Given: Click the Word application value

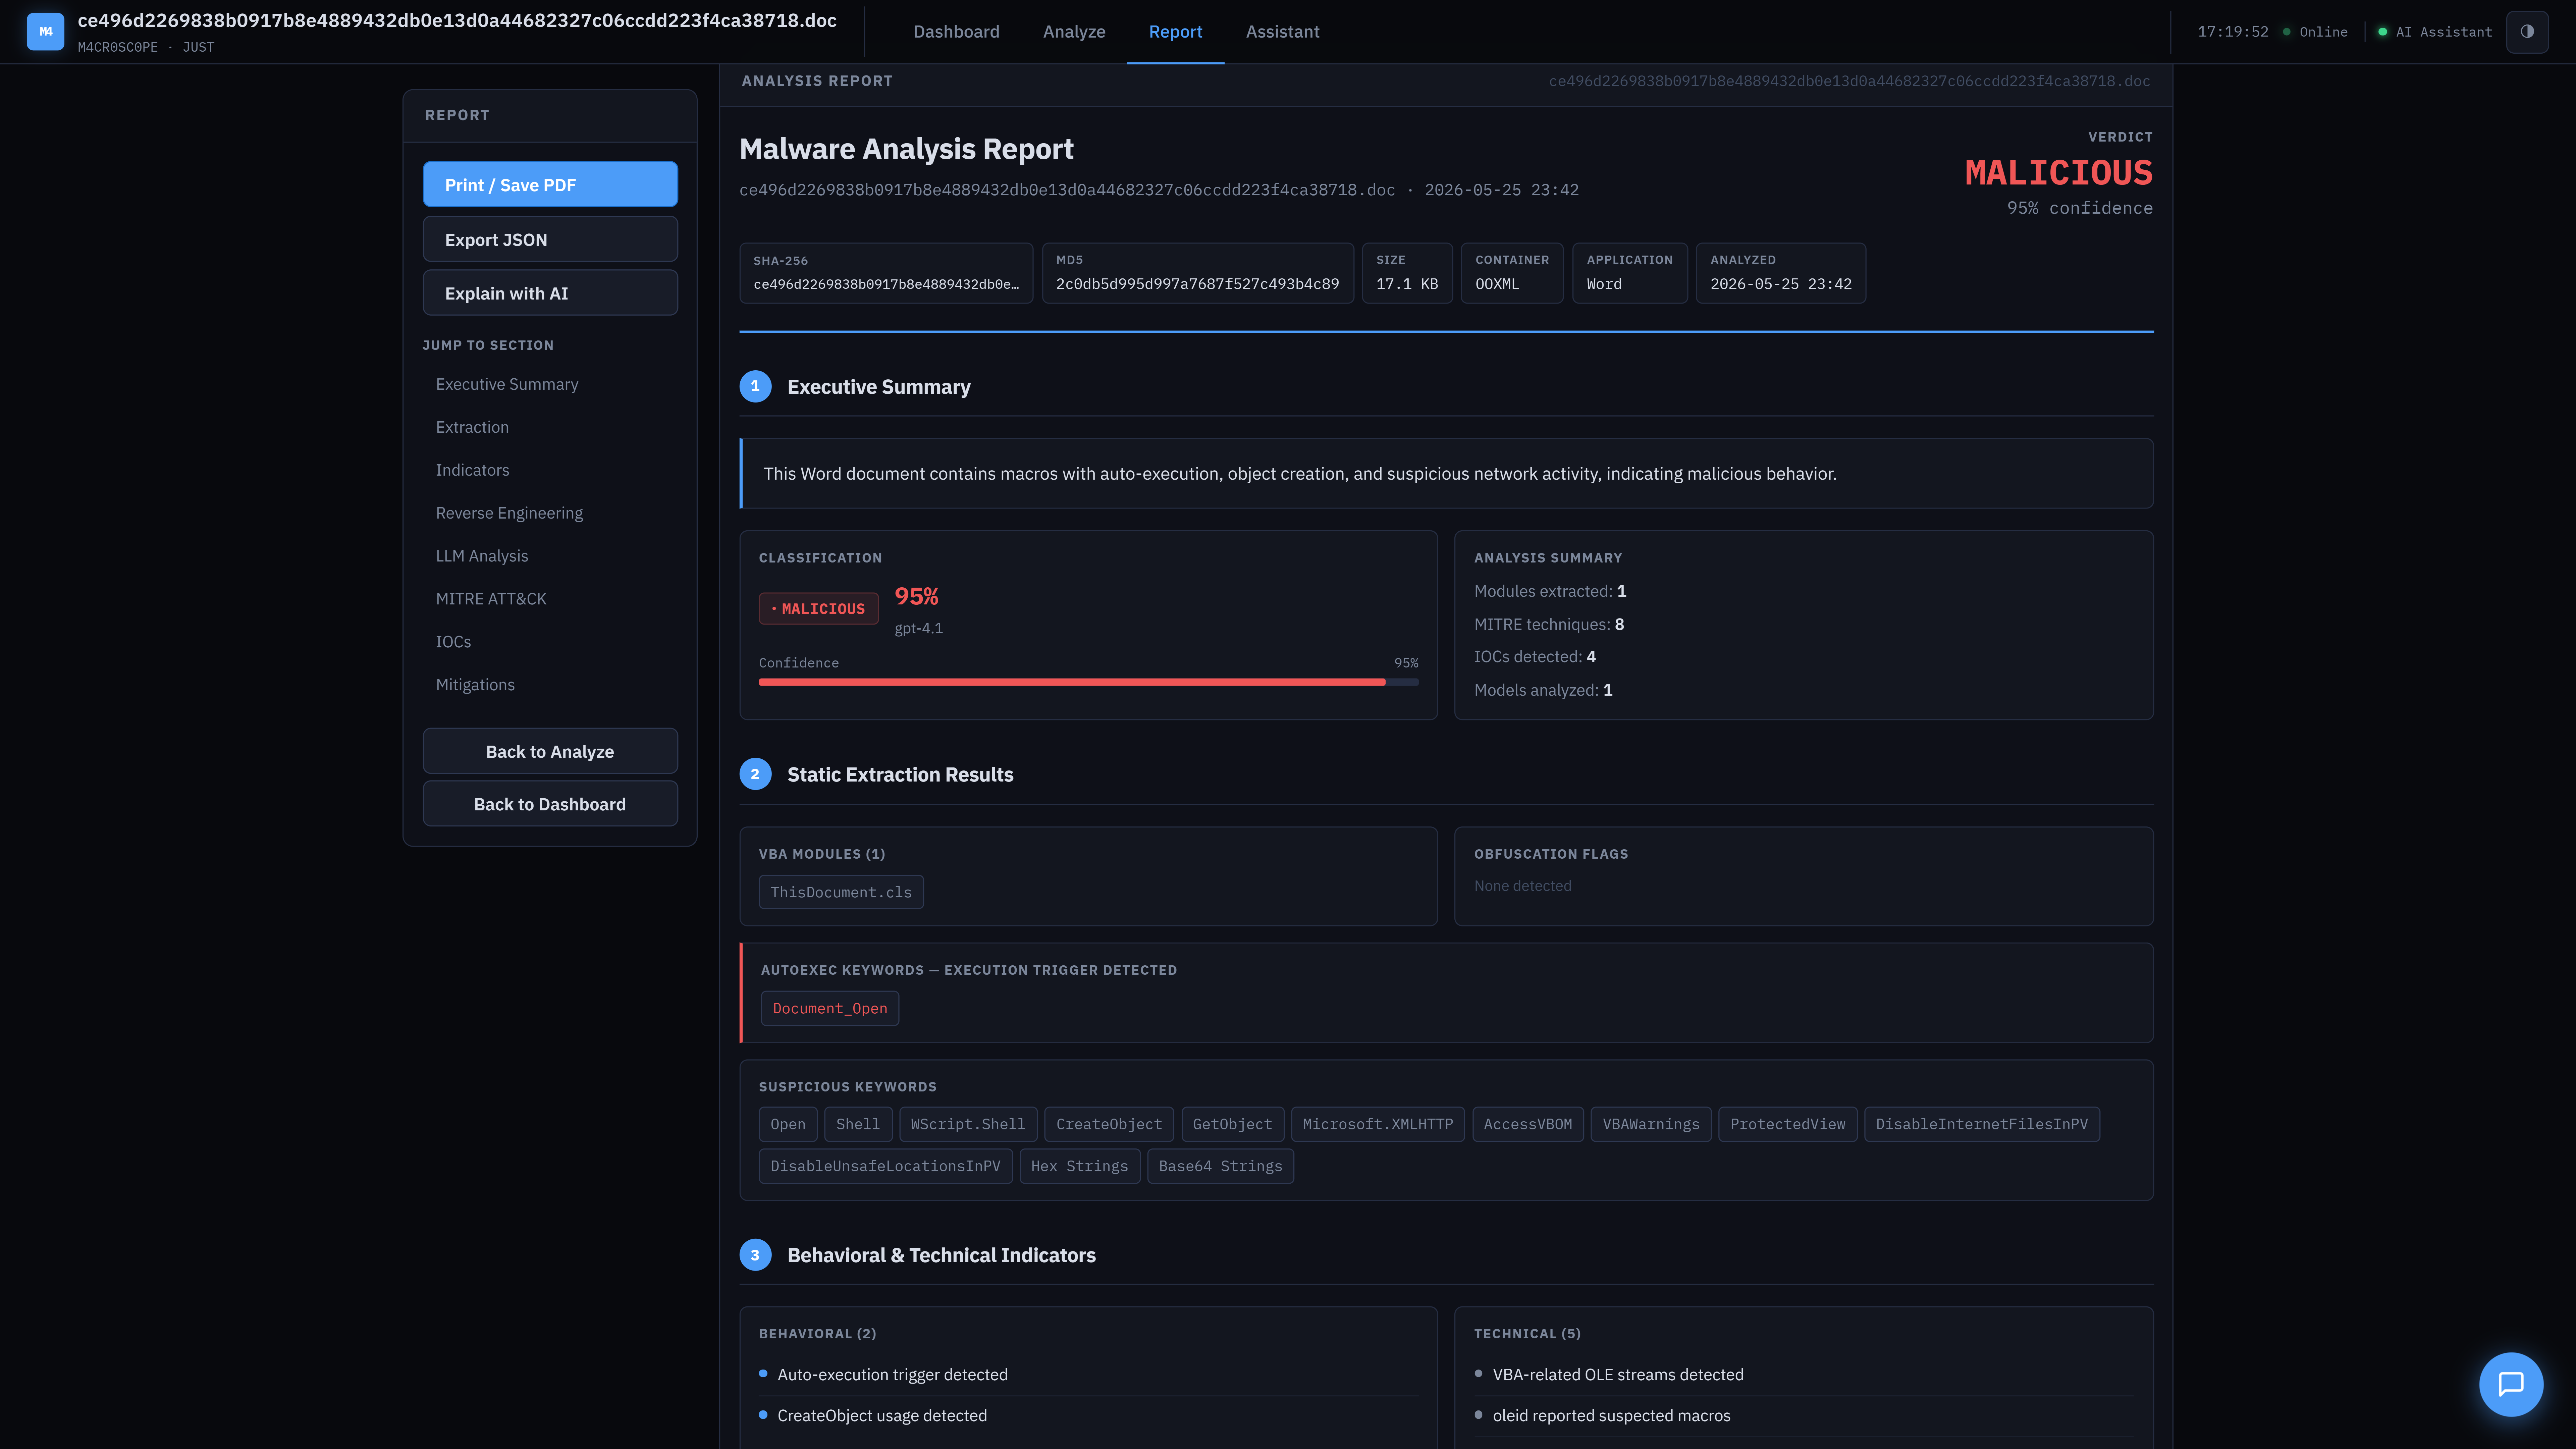Looking at the screenshot, I should pyautogui.click(x=1604, y=284).
